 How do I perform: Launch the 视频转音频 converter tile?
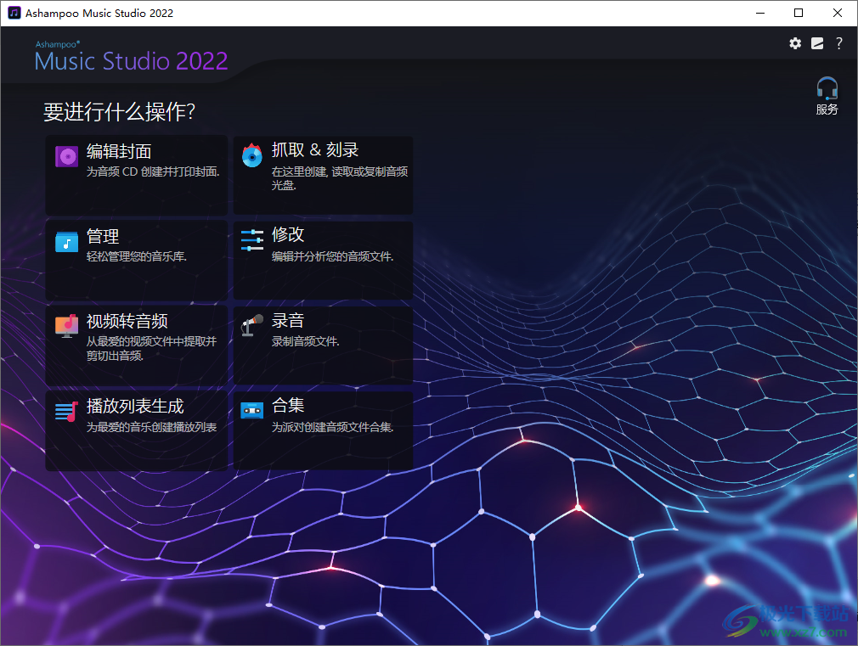(136, 345)
